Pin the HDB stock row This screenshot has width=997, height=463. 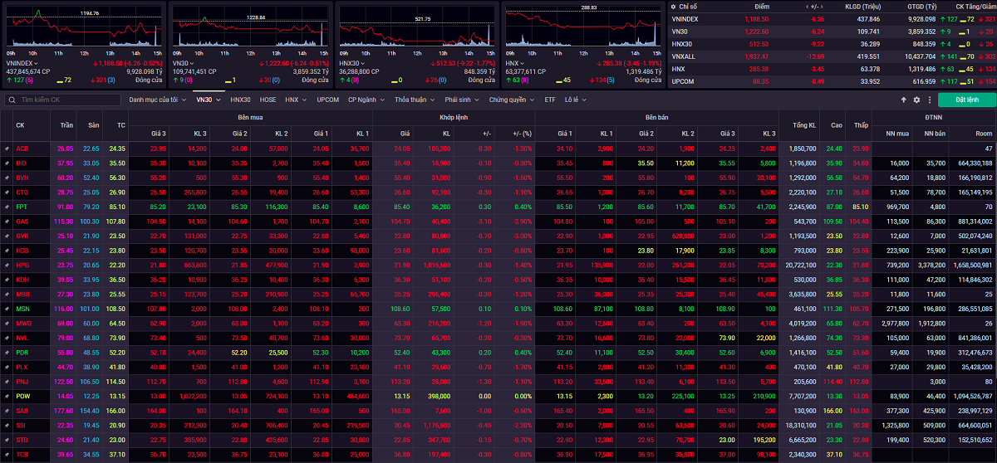click(7, 250)
